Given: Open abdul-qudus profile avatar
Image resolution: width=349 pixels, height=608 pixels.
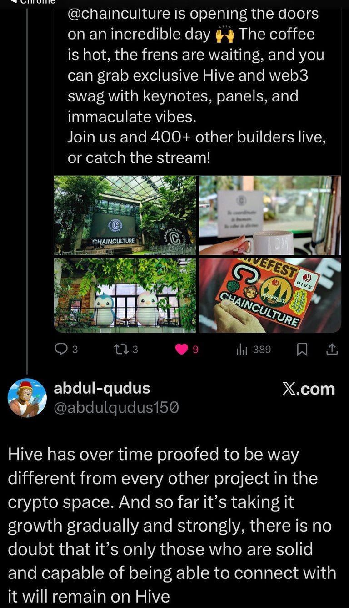Looking at the screenshot, I should (27, 398).
